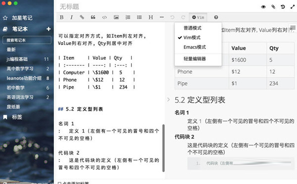Click the editor vertical scrollbar
This screenshot has width=297, height=184.
tap(163, 148)
